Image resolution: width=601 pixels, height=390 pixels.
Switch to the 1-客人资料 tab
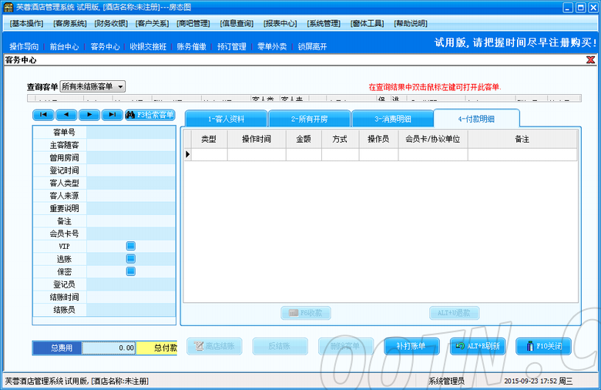226,119
